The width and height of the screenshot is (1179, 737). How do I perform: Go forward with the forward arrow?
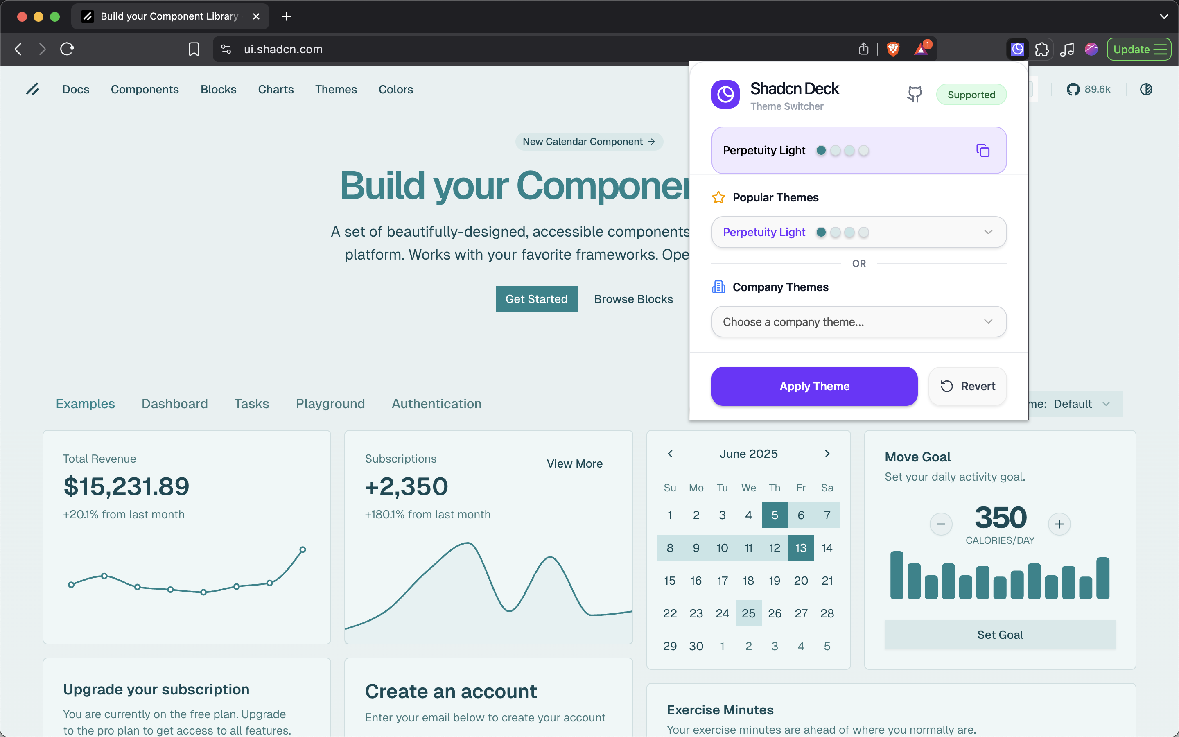43,49
